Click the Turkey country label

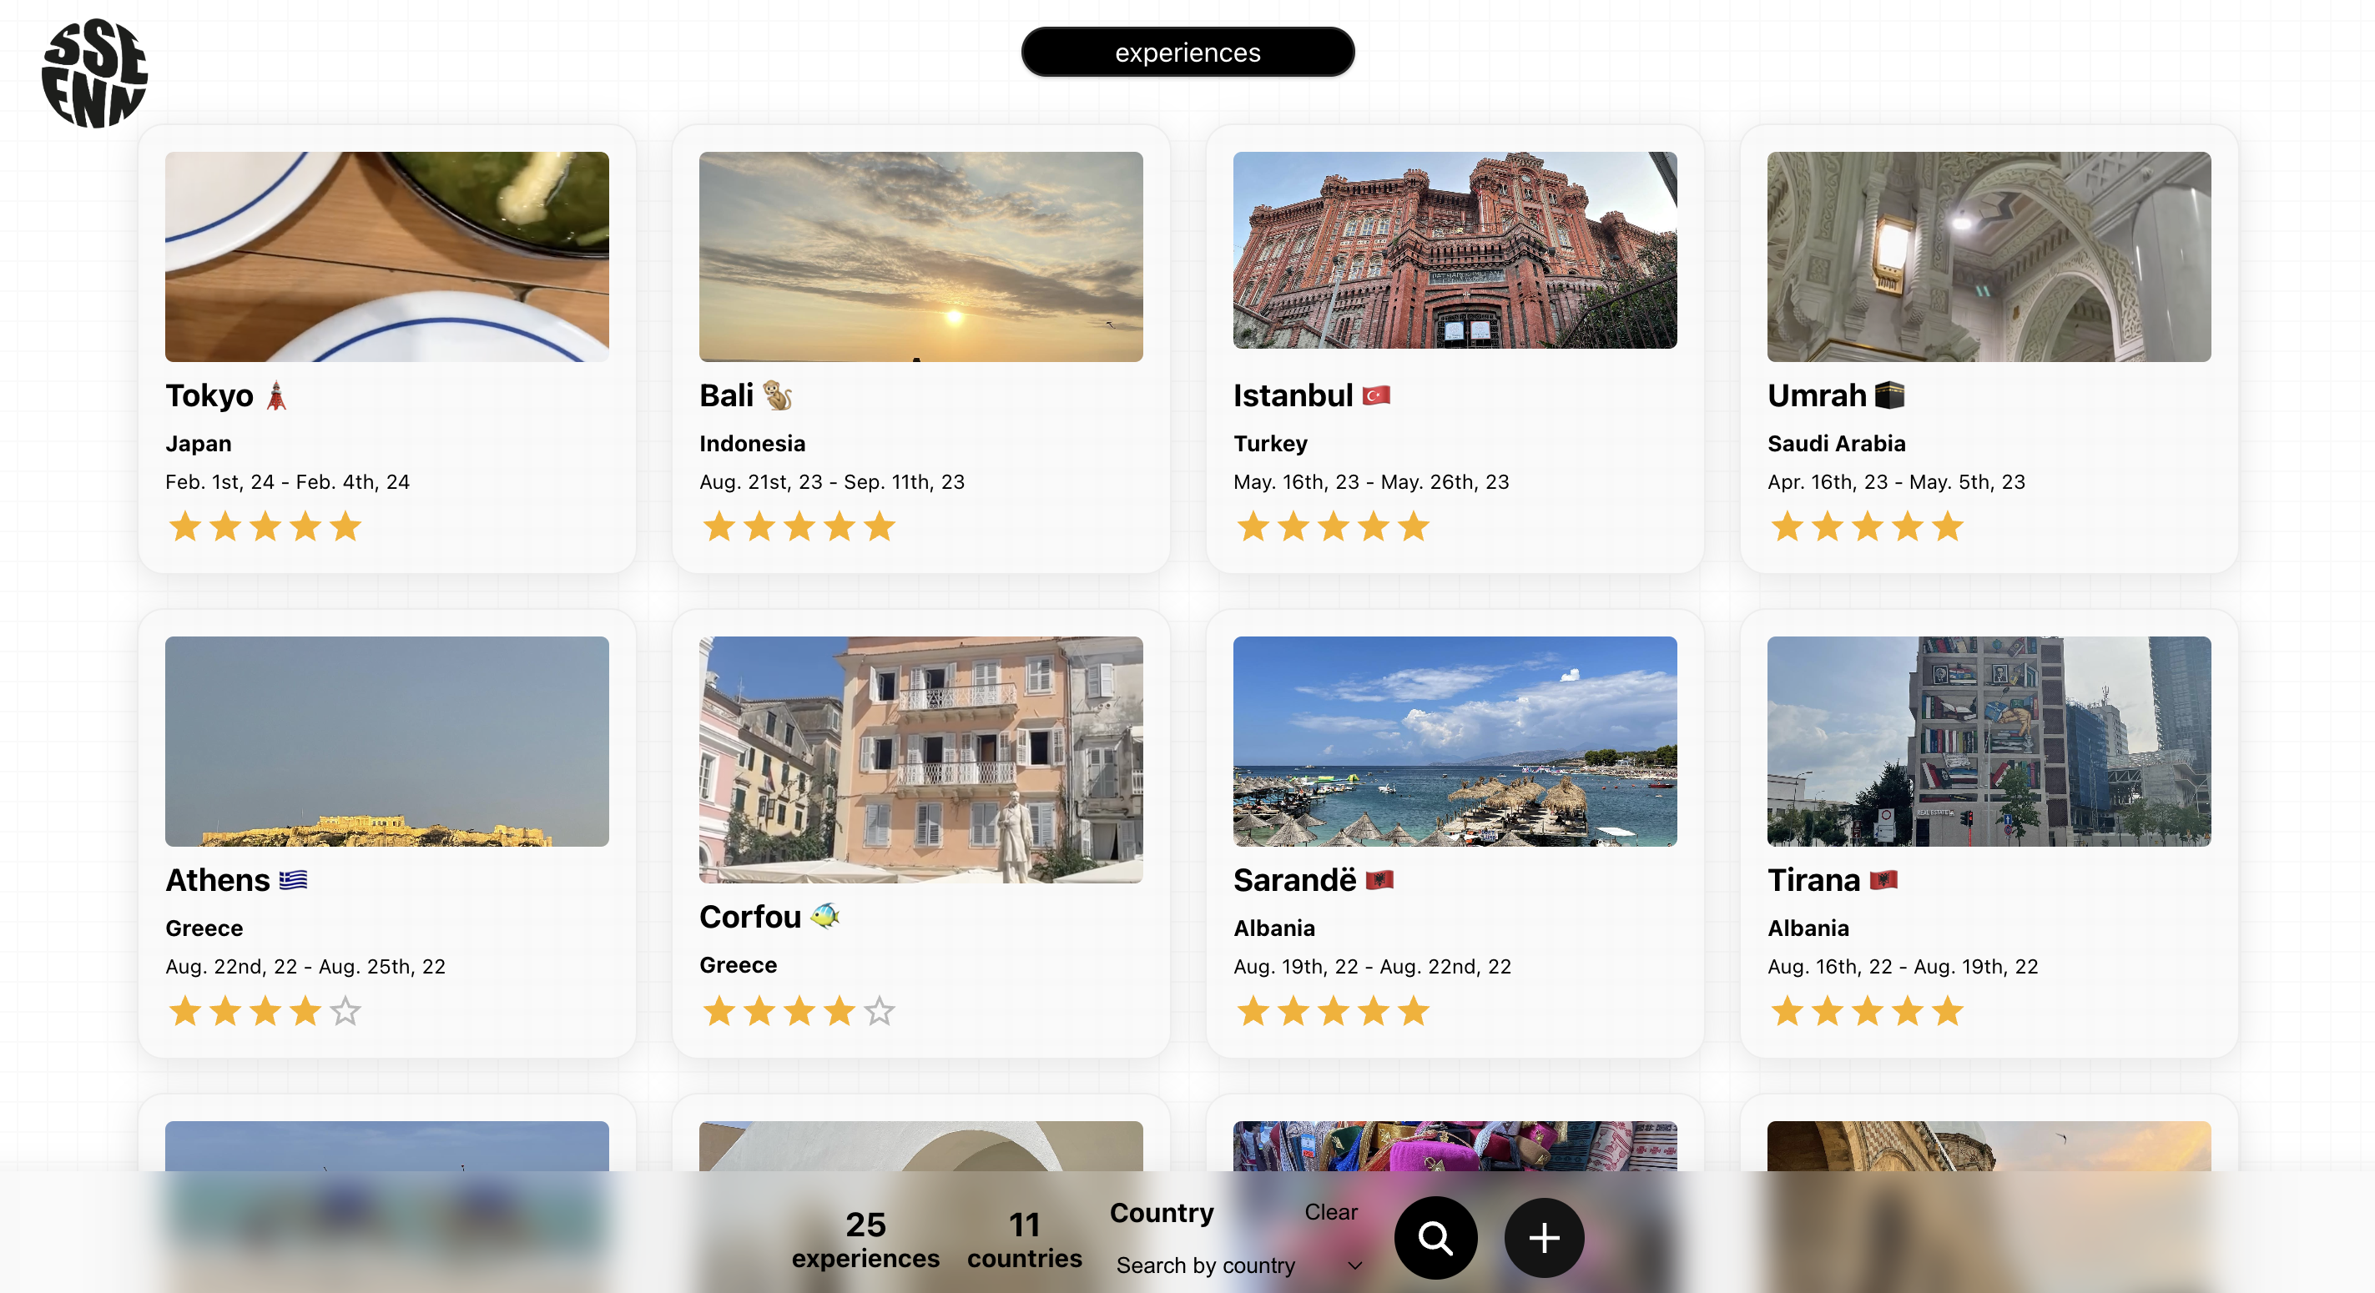pyautogui.click(x=1269, y=445)
